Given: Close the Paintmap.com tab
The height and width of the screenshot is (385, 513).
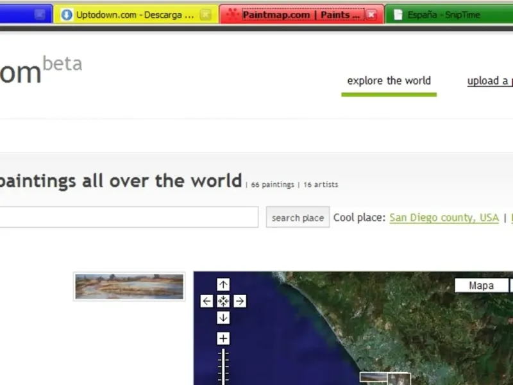Looking at the screenshot, I should point(371,14).
